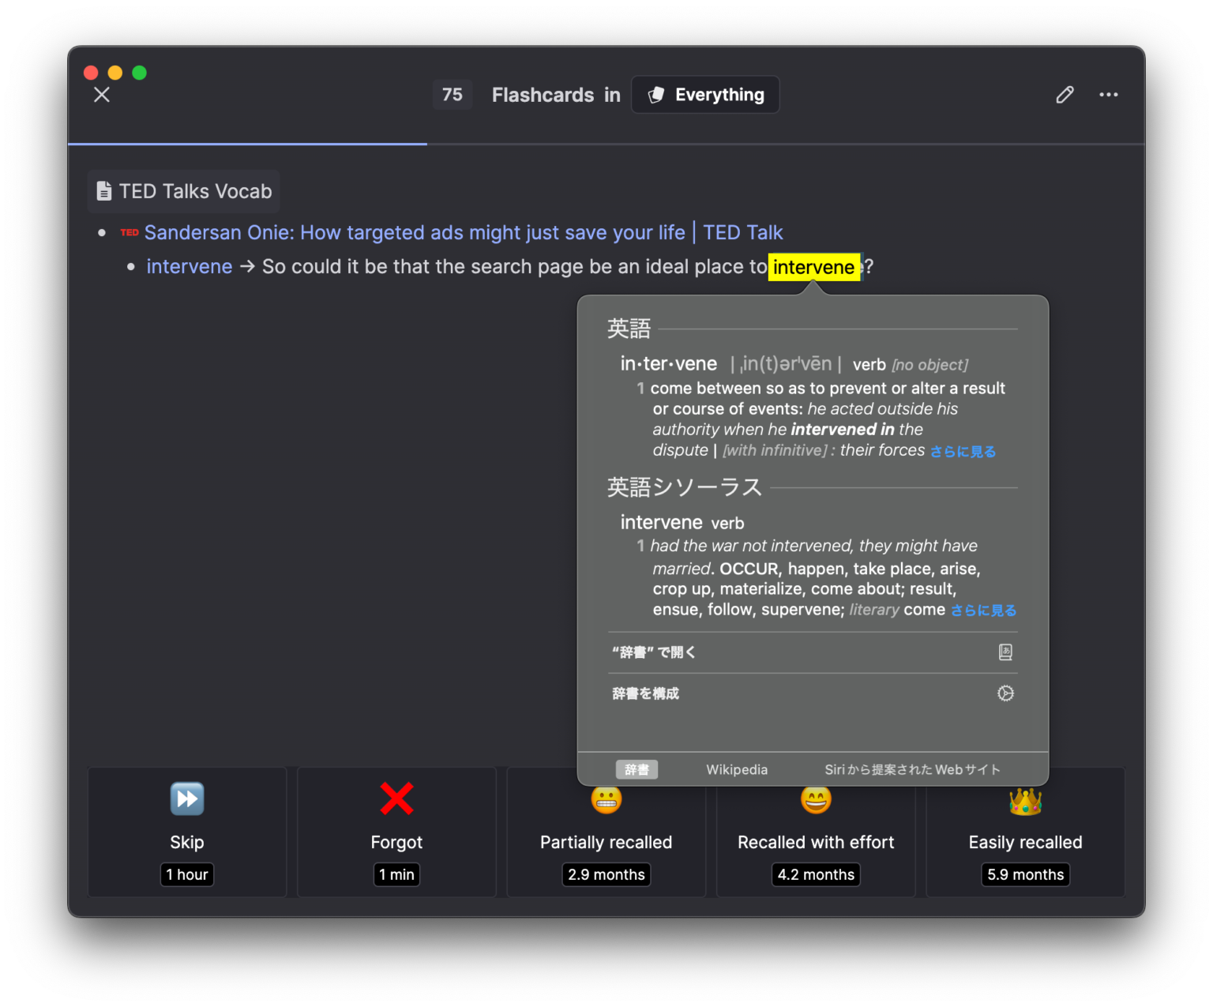Image resolution: width=1213 pixels, height=1007 pixels.
Task: Click the pencil edit icon
Action: pos(1065,95)
